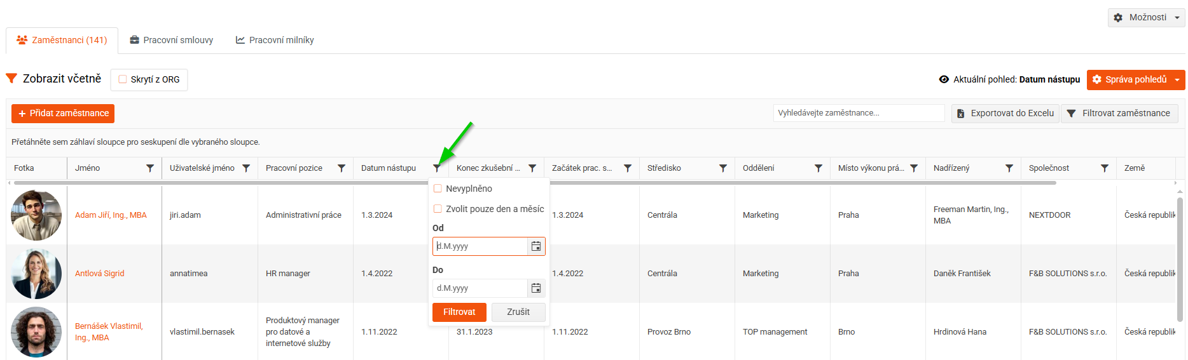Click the horizontal scrollbar under column headers

[534, 183]
